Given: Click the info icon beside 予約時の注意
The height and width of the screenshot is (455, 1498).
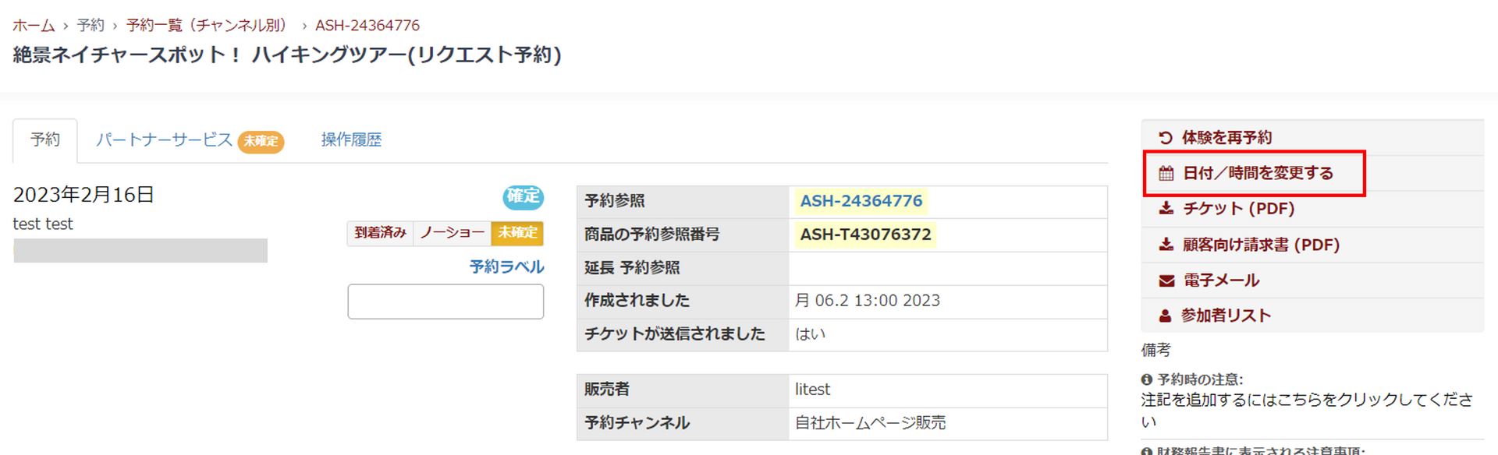Looking at the screenshot, I should (x=1147, y=380).
